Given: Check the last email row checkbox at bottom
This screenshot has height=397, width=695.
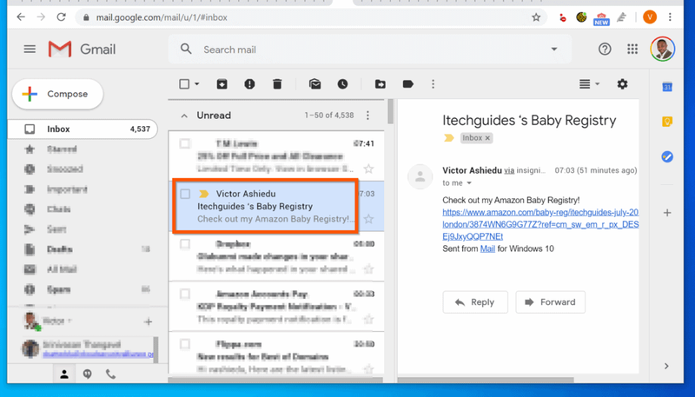Looking at the screenshot, I should (185, 344).
